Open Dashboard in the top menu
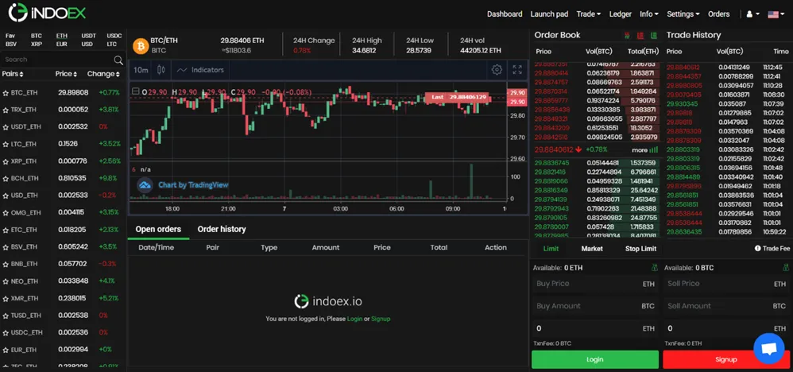The image size is (793, 372). point(505,14)
